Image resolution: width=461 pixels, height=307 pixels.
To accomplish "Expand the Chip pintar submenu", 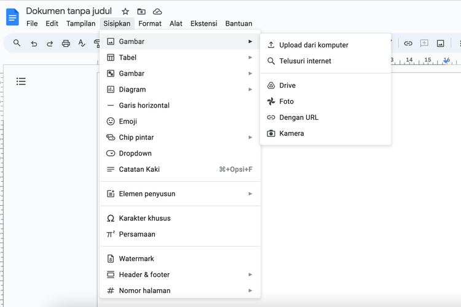I will tap(179, 138).
